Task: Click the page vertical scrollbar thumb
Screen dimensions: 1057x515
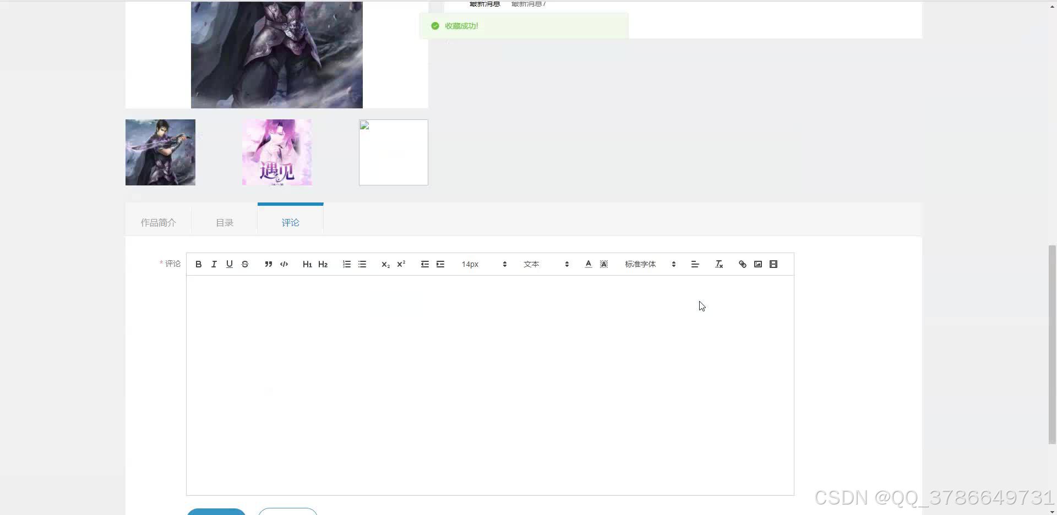Action: 1052,344
